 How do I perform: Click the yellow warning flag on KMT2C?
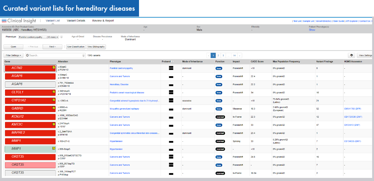[x=54, y=124]
